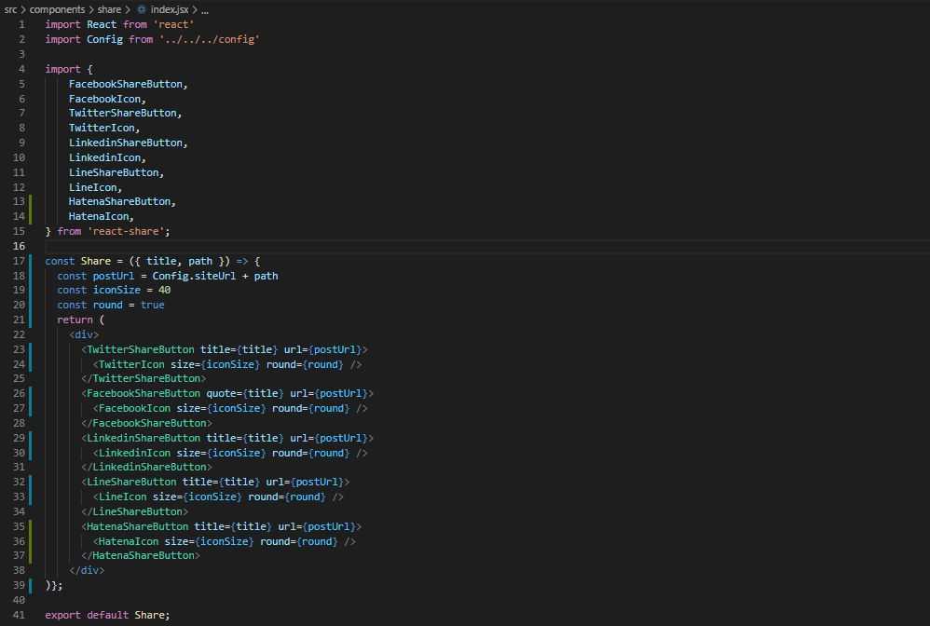The height and width of the screenshot is (626, 930).
Task: Click closing </TwitterShareButton> tag
Action: pos(144,377)
